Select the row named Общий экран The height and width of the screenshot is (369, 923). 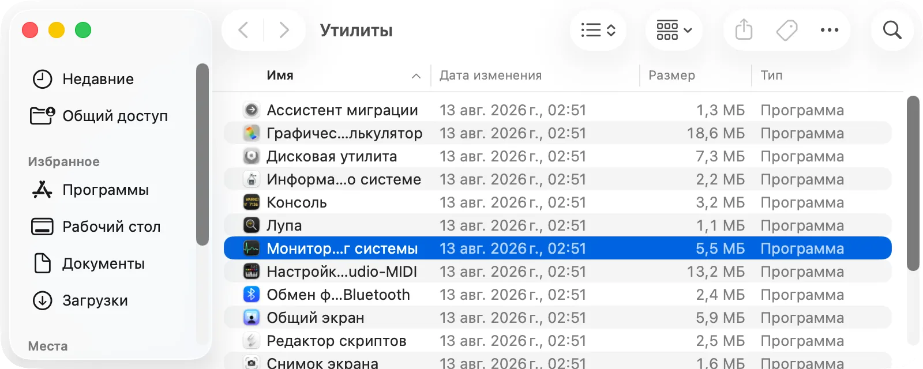[x=558, y=317]
